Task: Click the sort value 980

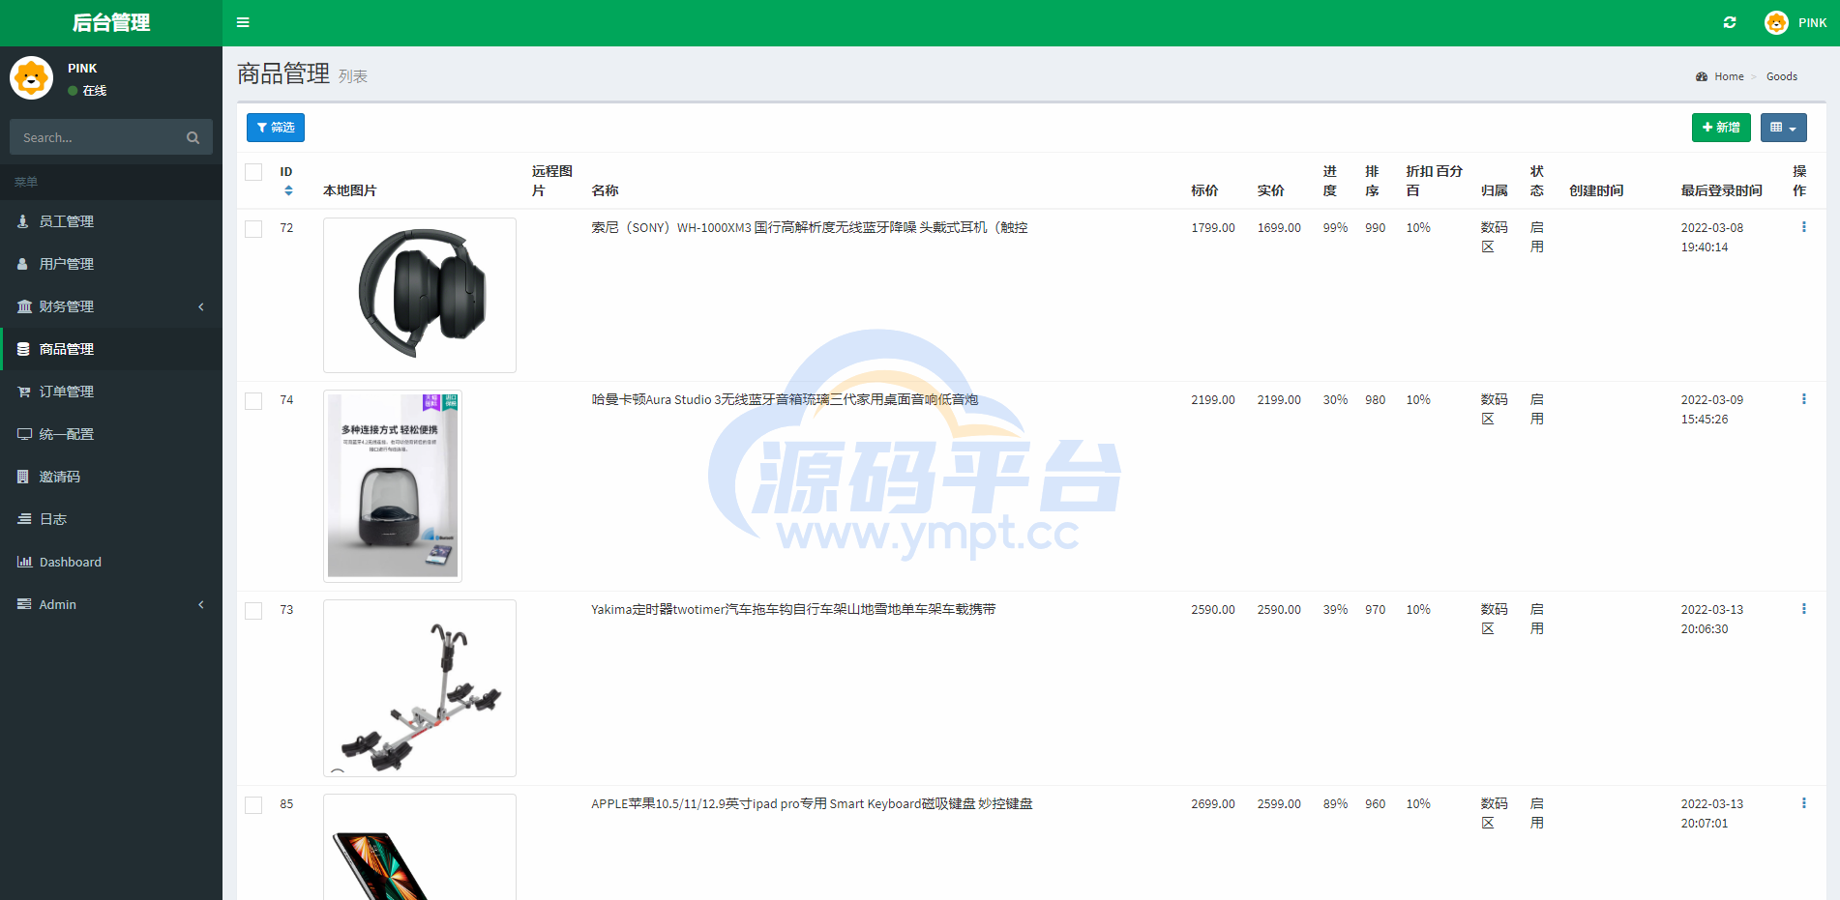Action: click(x=1375, y=399)
